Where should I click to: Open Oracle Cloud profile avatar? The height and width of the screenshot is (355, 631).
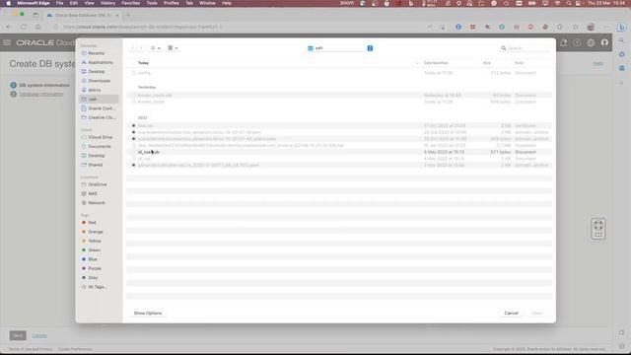pos(604,42)
